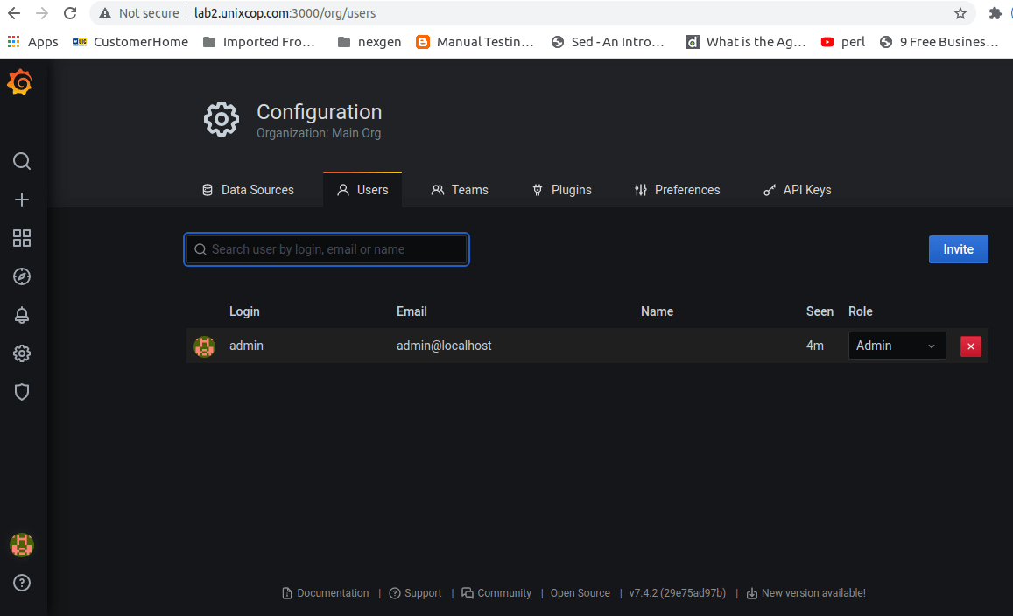Switch to the Plugins tab
Screen dimensions: 1013x616
[x=561, y=190]
